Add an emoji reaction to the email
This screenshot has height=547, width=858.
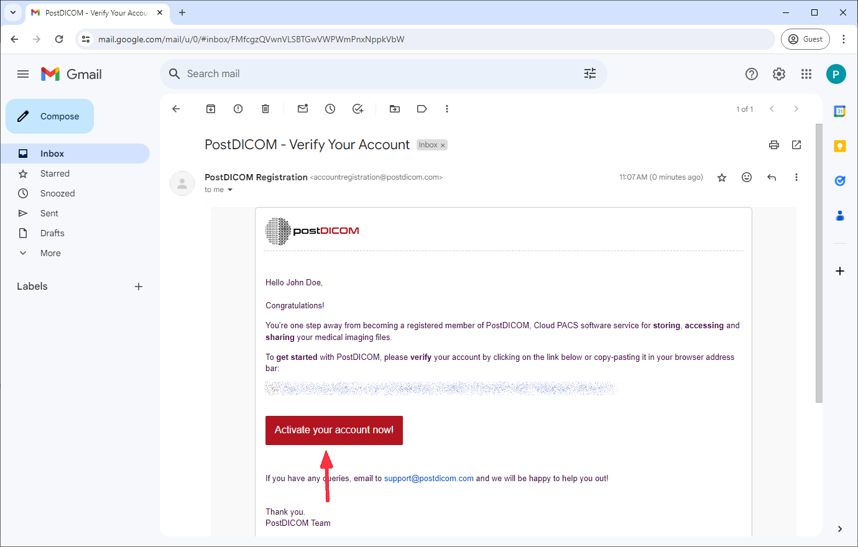click(x=746, y=177)
